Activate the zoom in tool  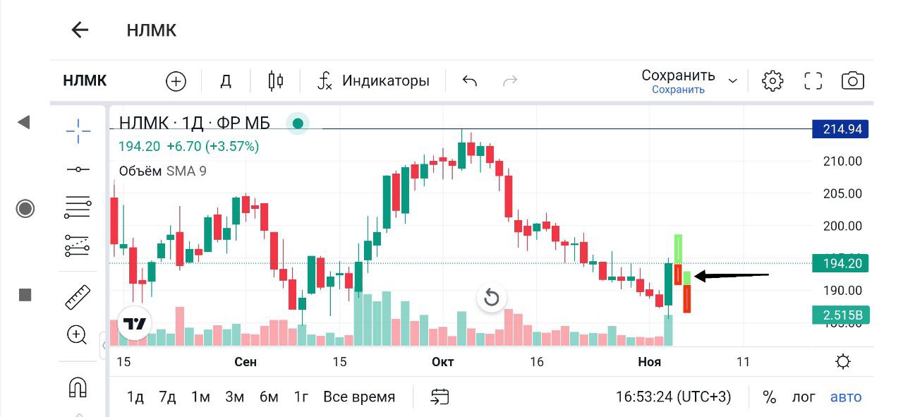[77, 334]
